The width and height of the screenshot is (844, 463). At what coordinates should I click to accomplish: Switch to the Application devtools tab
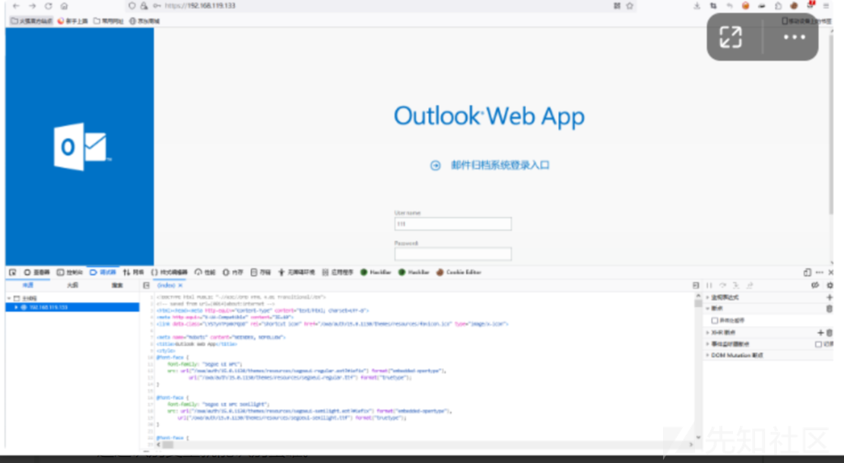(338, 272)
